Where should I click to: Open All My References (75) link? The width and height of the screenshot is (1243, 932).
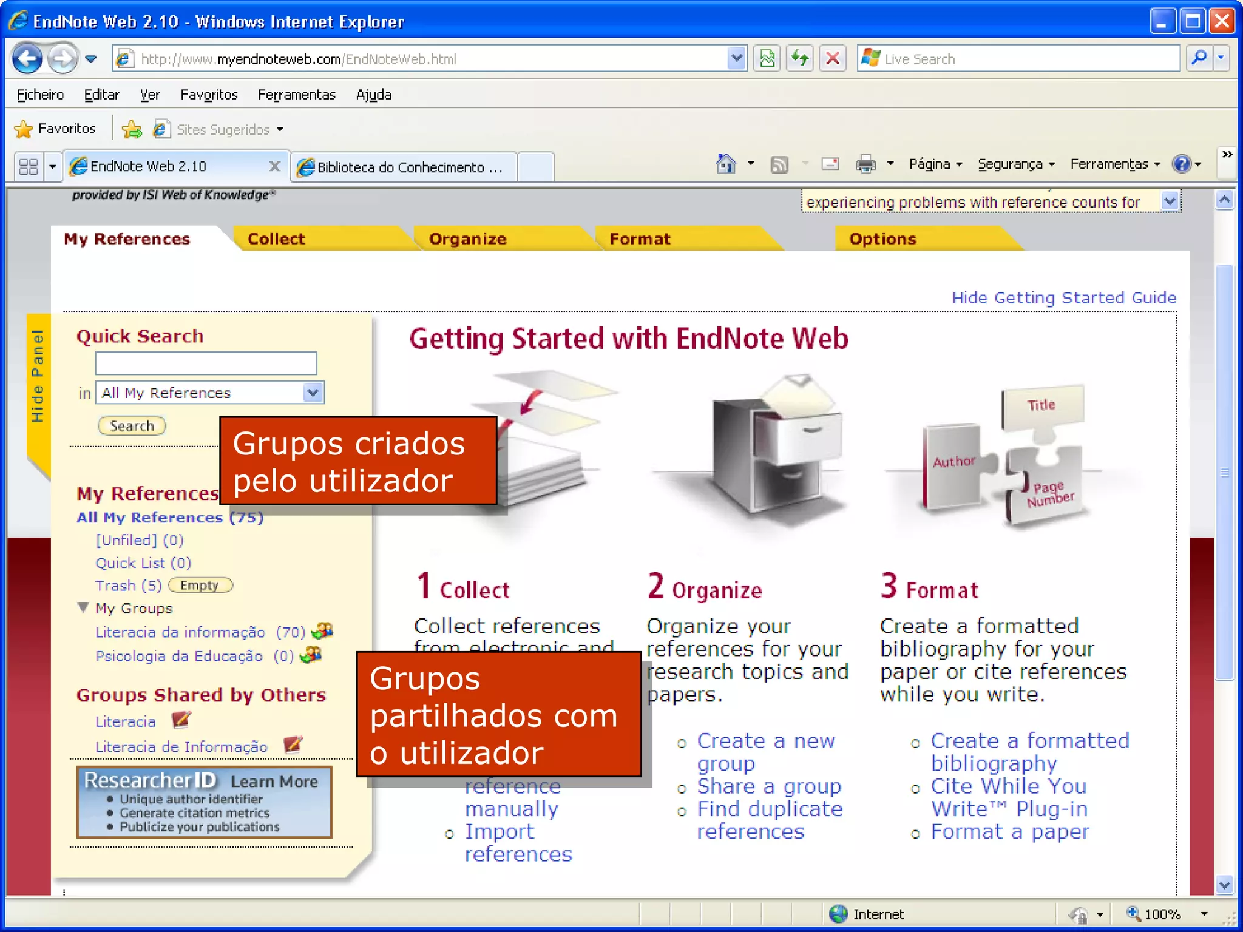[x=170, y=518]
